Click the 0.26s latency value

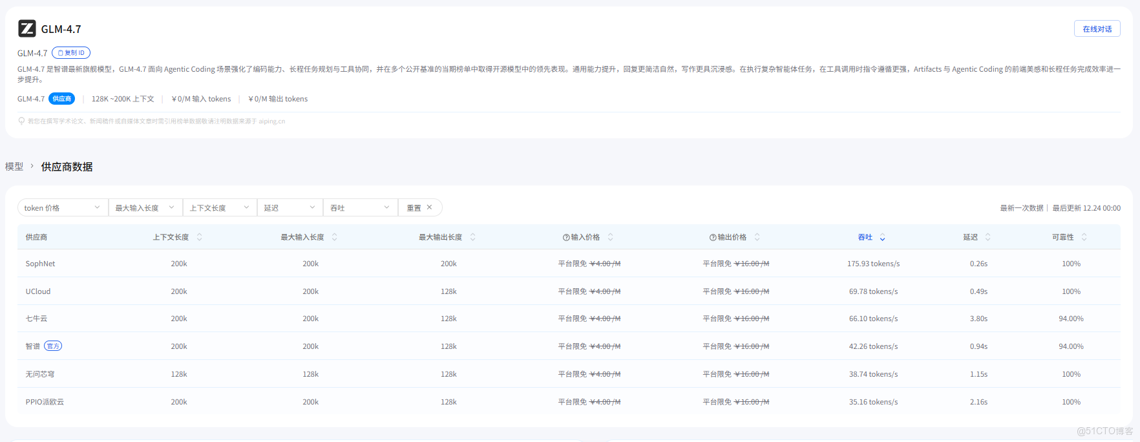pyautogui.click(x=978, y=264)
